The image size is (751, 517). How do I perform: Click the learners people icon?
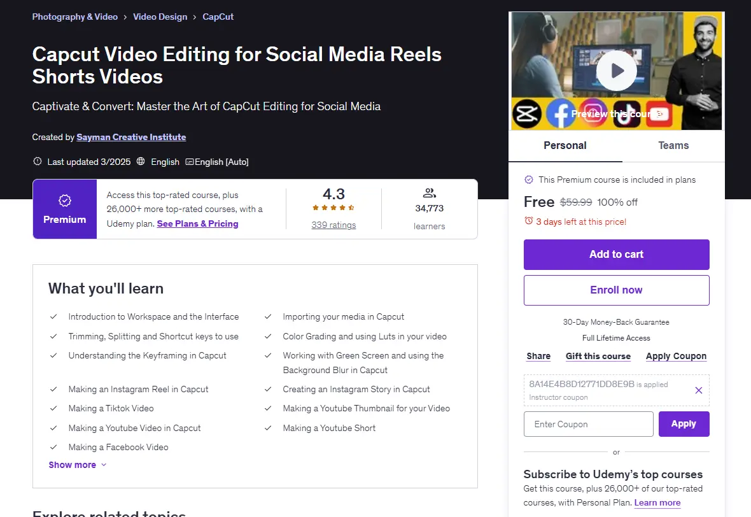429,193
